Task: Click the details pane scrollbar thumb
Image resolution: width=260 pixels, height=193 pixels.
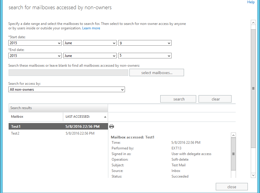Action: 233,154
